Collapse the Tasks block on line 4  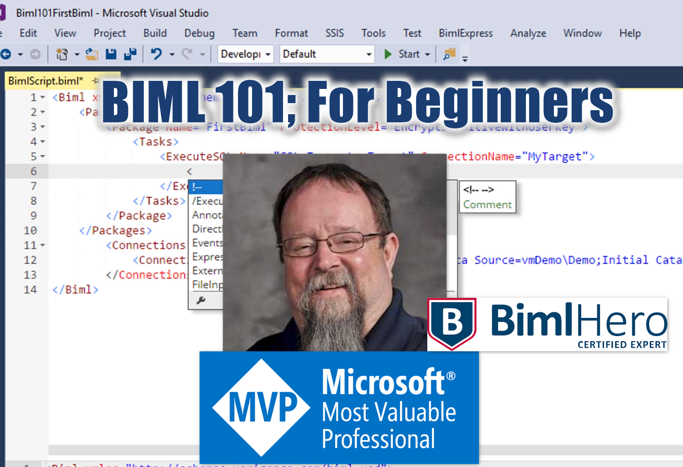pos(43,142)
